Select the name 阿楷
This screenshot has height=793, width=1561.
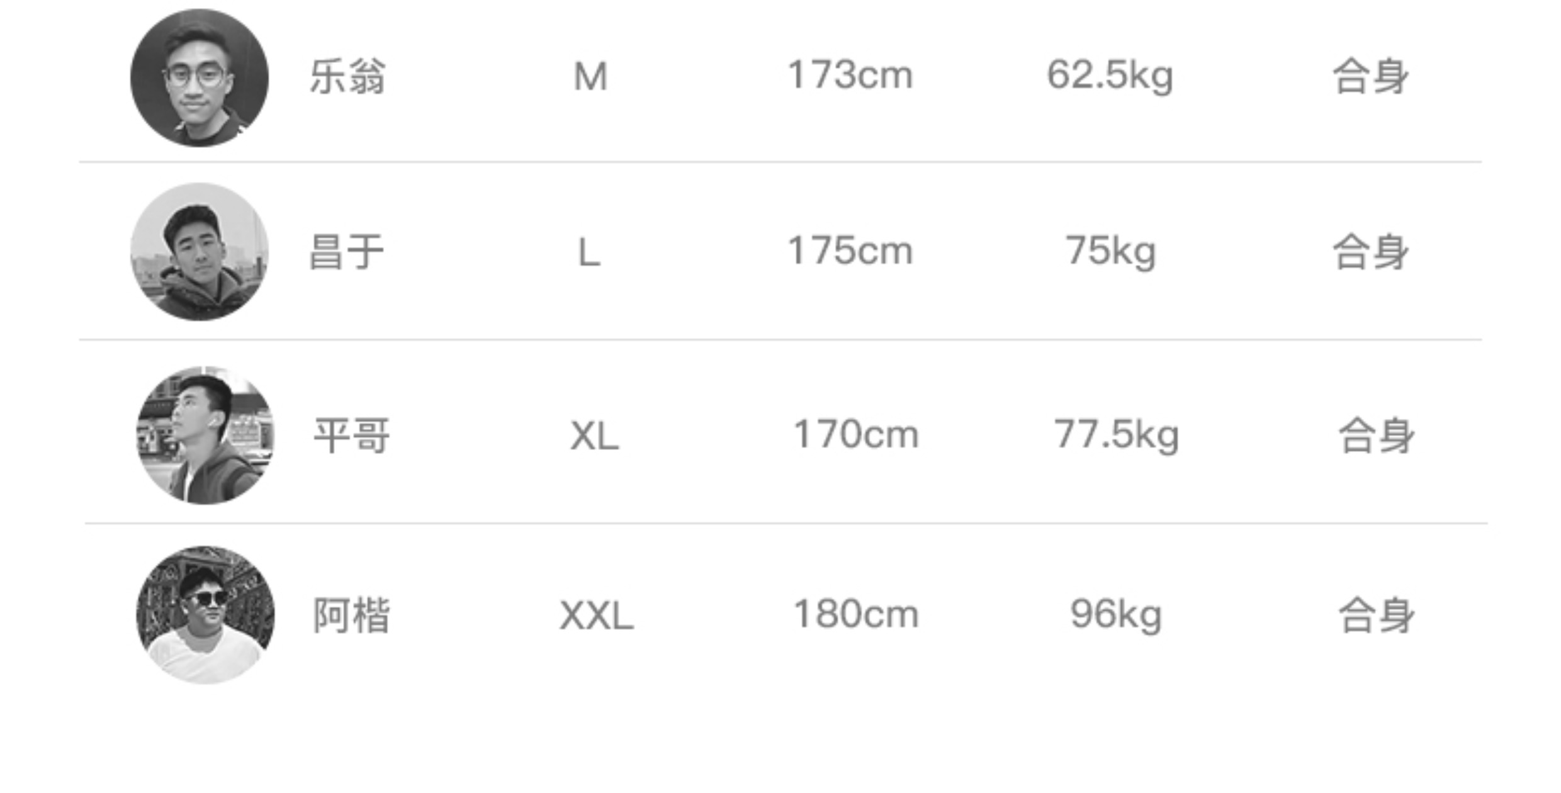click(x=352, y=615)
